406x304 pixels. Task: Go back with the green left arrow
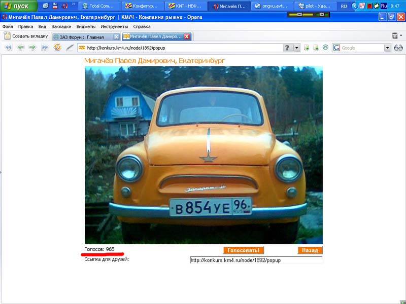pos(20,48)
